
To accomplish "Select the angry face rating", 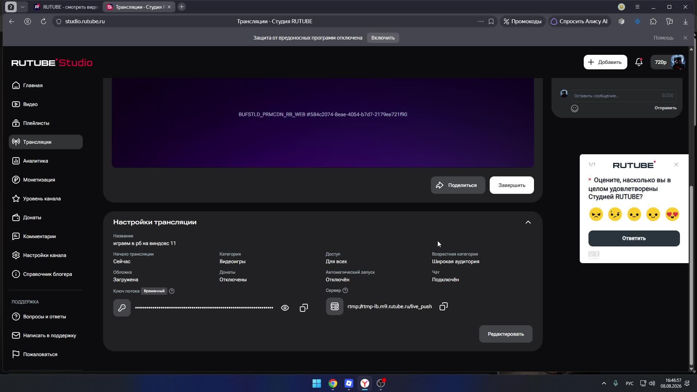I will [596, 214].
